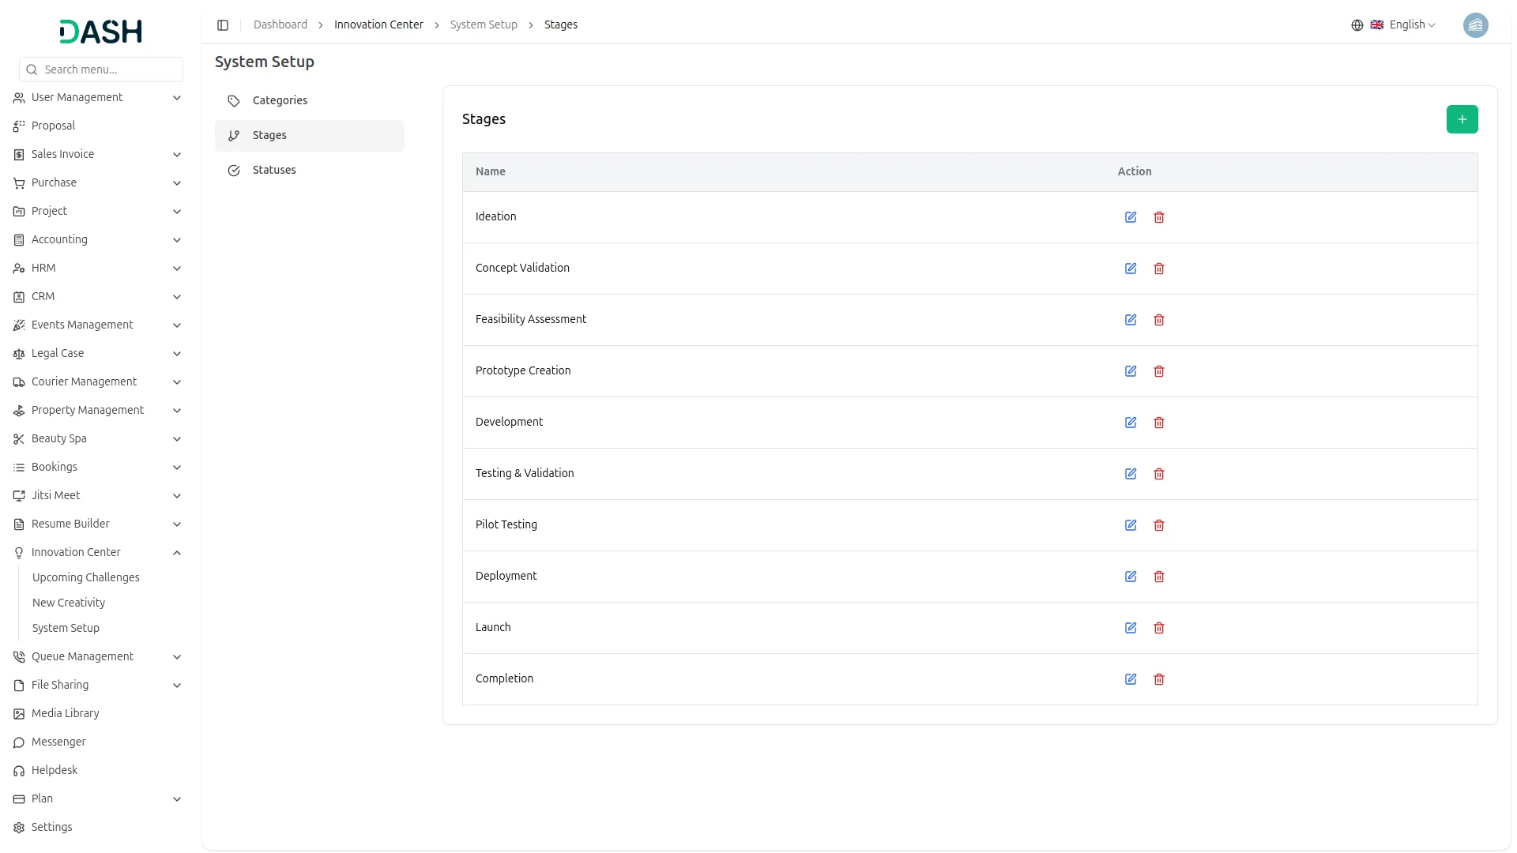Go to Dashboard breadcrumb link
Screen dimensions: 1517x853
point(280,25)
